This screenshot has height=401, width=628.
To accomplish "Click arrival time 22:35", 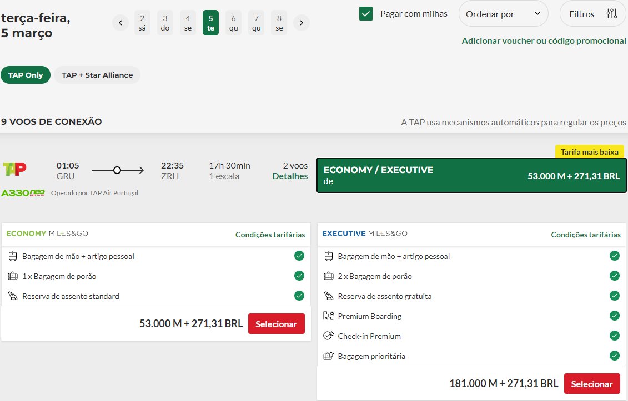I will [172, 166].
